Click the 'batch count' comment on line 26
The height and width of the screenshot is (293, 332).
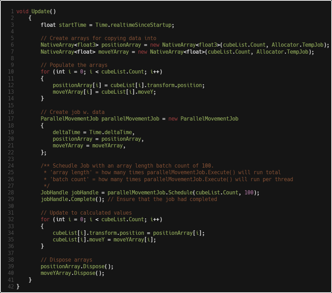tap(168, 179)
